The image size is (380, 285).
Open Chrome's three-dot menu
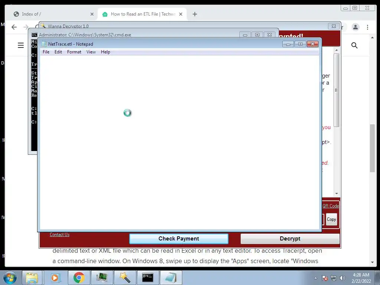coord(367,27)
